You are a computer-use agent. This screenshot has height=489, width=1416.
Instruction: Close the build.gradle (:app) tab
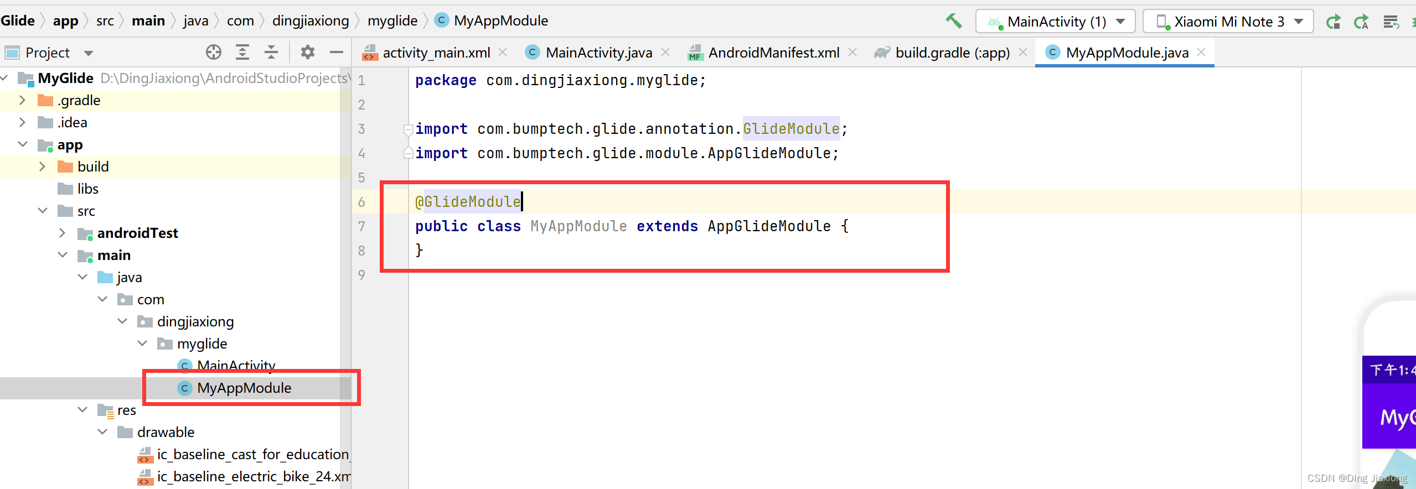pyautogui.click(x=1023, y=52)
